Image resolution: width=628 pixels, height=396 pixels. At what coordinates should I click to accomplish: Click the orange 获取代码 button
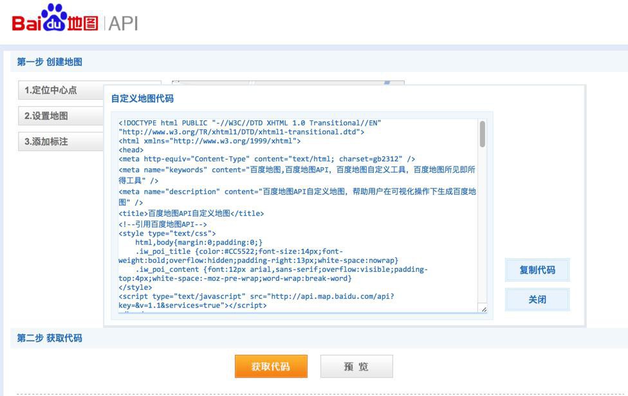(271, 366)
